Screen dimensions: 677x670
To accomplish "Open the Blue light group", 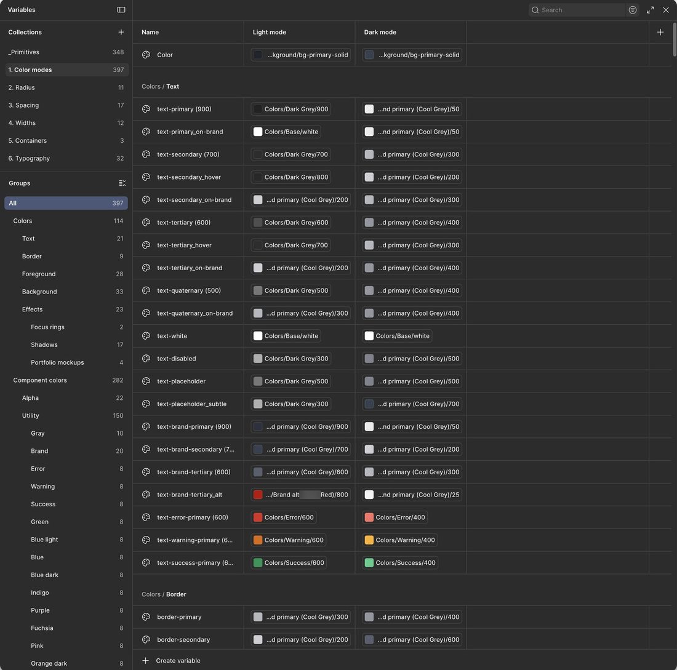I will click(x=66, y=539).
